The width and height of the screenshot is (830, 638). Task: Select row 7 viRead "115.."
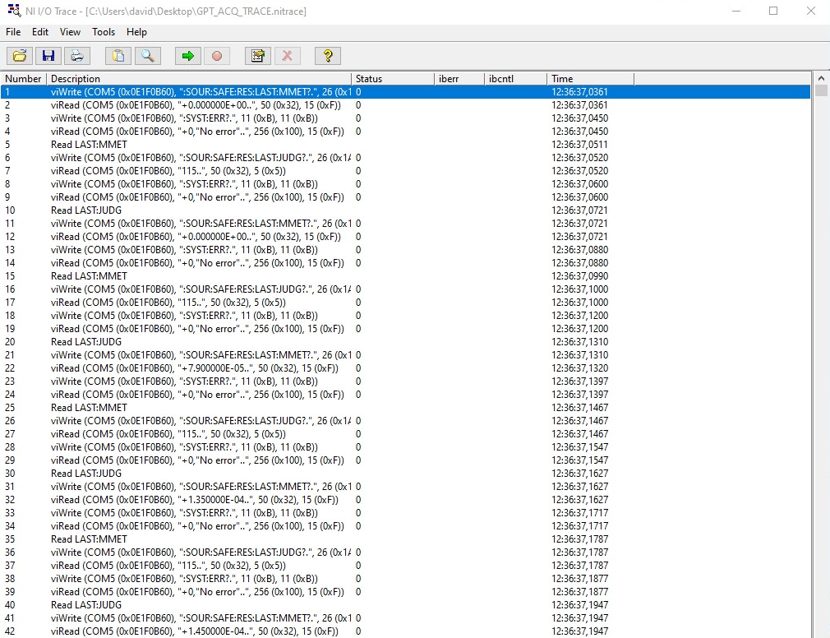point(405,170)
